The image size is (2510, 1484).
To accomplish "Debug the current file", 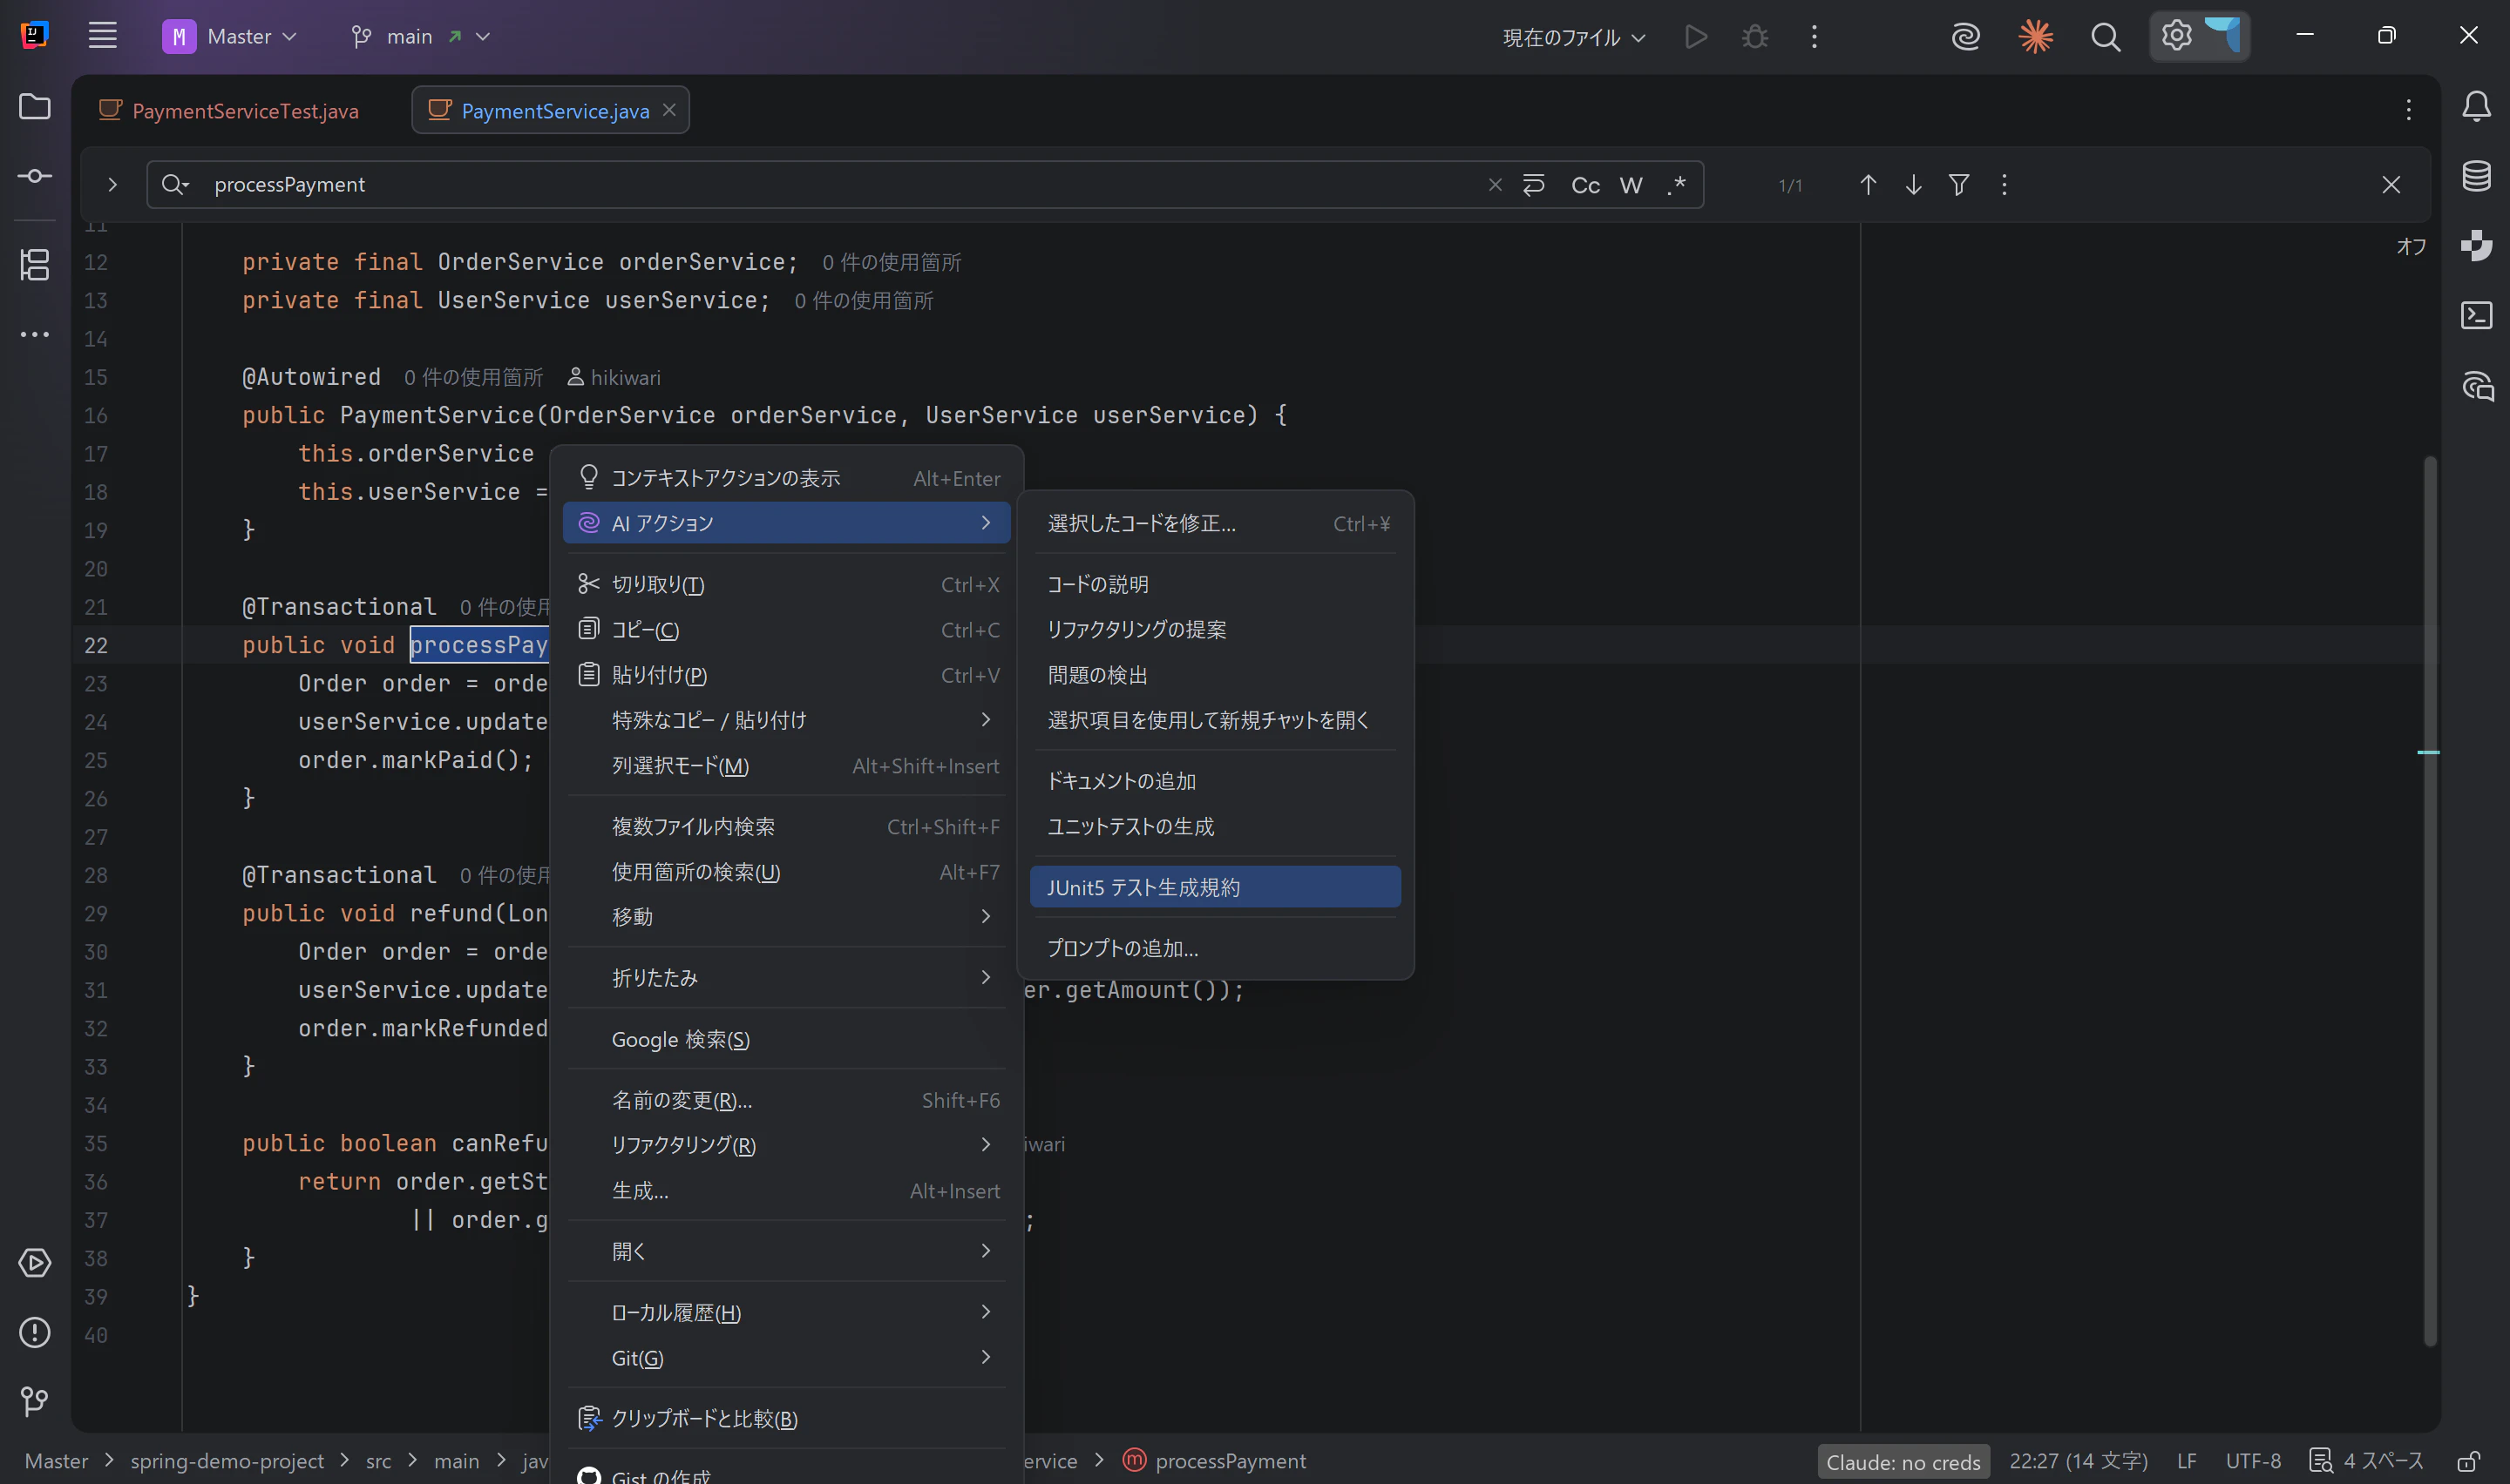I will pyautogui.click(x=1754, y=37).
